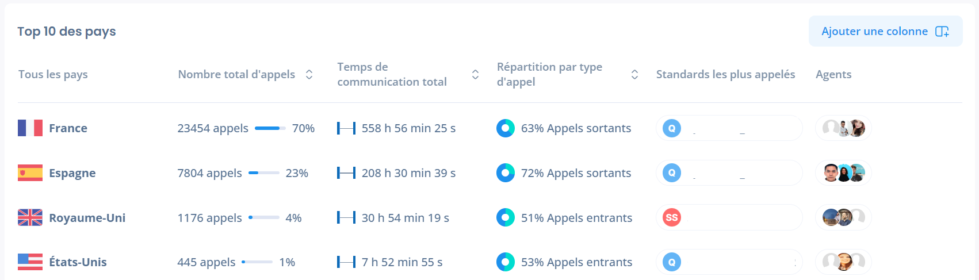Viewport: 979px width, 280px height.
Task: Sort by Temps de communication total arrows
Action: coord(475,74)
